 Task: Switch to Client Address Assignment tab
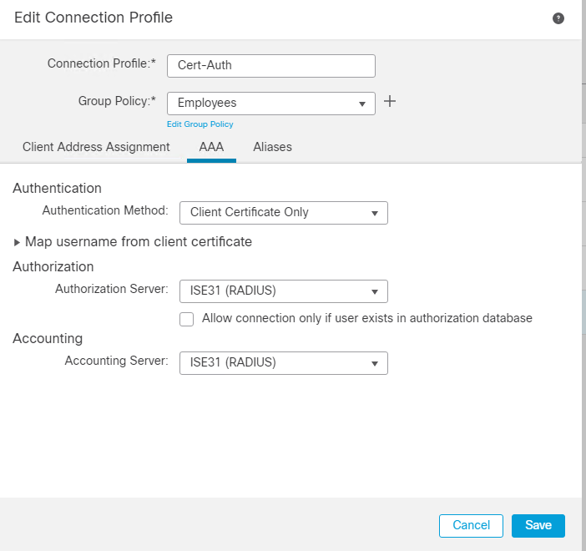pyautogui.click(x=96, y=147)
